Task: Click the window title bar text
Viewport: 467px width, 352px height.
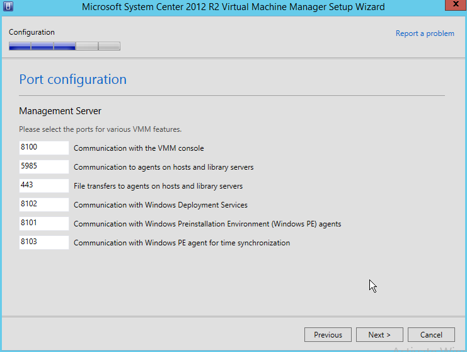Action: click(x=233, y=7)
